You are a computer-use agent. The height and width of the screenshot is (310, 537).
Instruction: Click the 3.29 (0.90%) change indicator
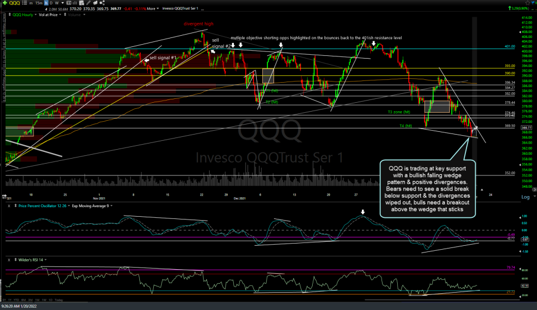click(x=520, y=8)
